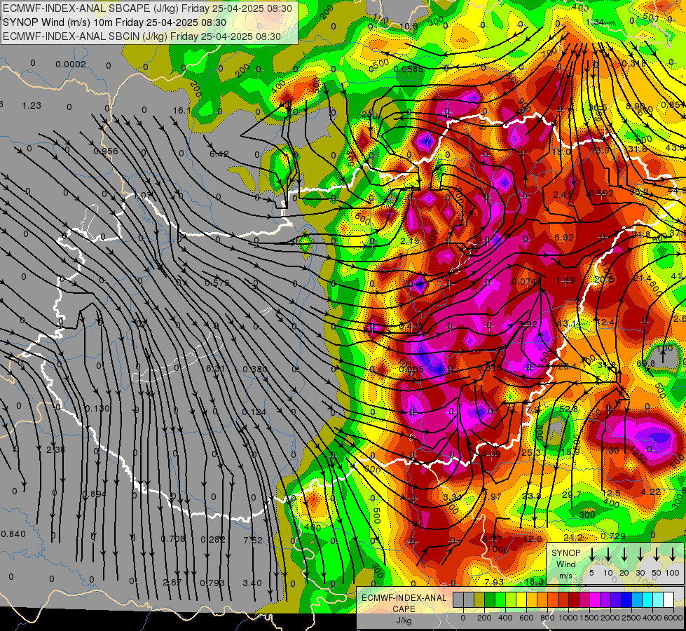Click the 'SYNOP' label in wind legend
The image size is (686, 631).
[x=565, y=552]
